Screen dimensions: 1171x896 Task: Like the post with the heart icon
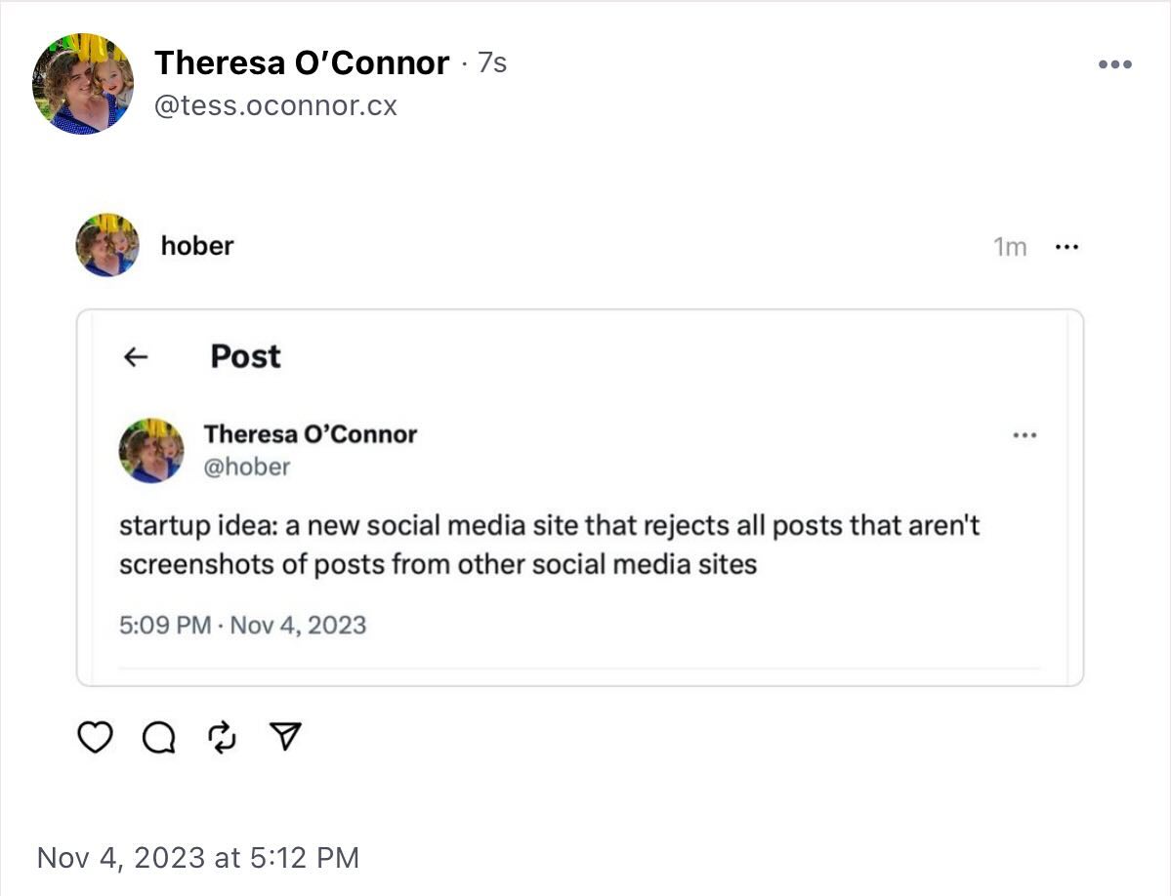click(x=95, y=737)
